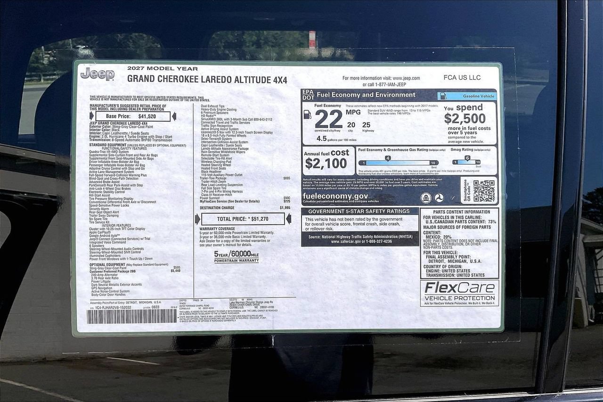Click the 'Fuel Economy and Environment' heading
This screenshot has width=603, height=402.
click(366, 95)
